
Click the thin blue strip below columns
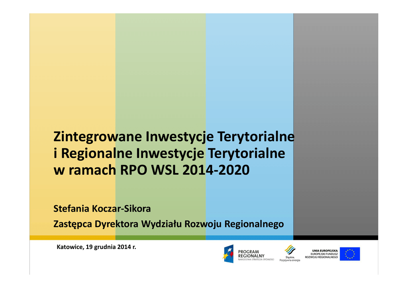(x=249, y=237)
